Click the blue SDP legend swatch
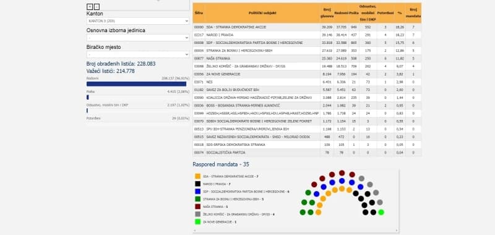This screenshot has height=235, width=495. (x=197, y=192)
